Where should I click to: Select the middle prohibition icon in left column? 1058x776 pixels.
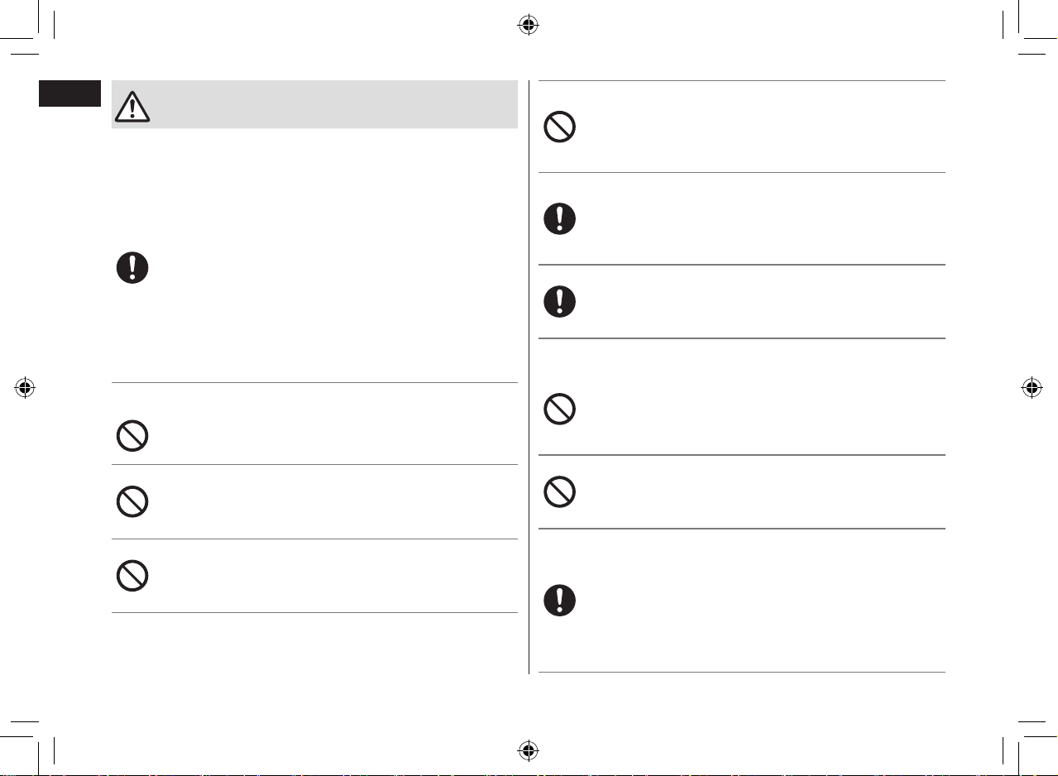pos(132,502)
